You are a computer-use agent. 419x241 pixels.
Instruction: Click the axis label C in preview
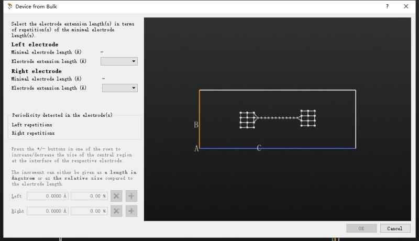259,148
